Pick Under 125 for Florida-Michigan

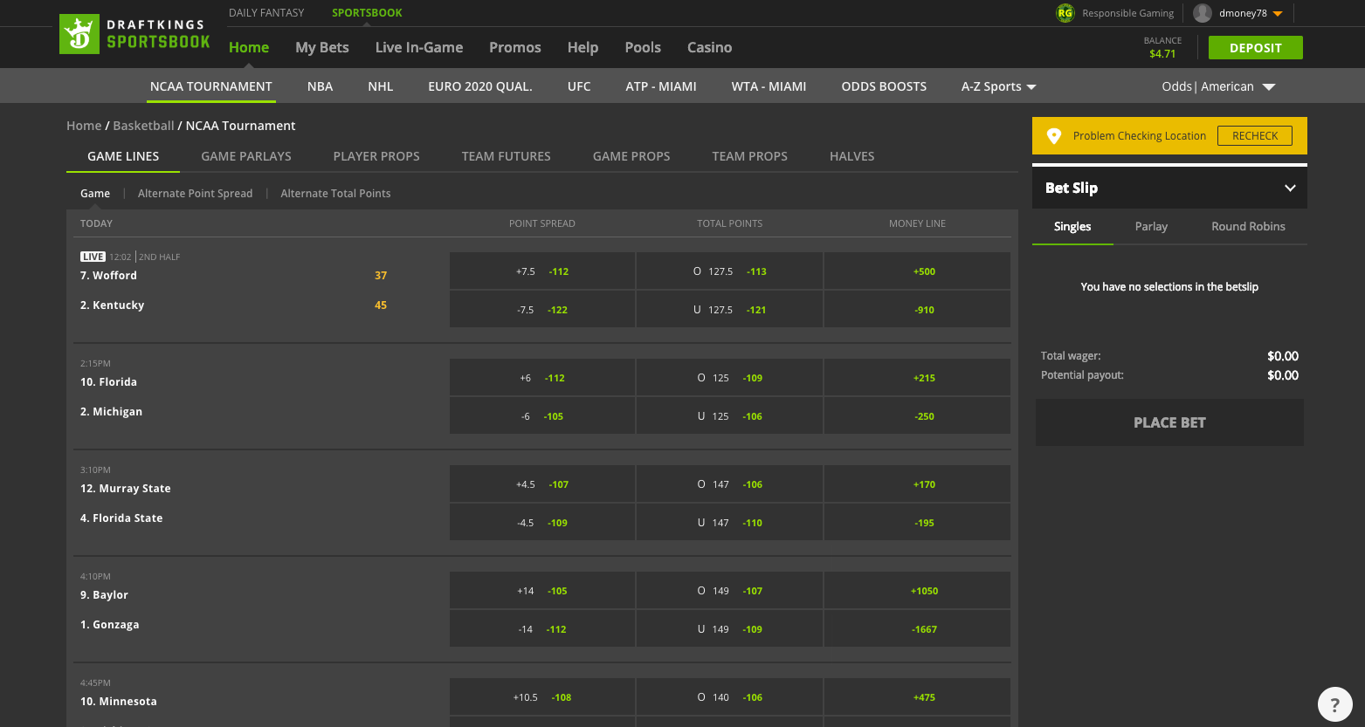[x=729, y=416]
